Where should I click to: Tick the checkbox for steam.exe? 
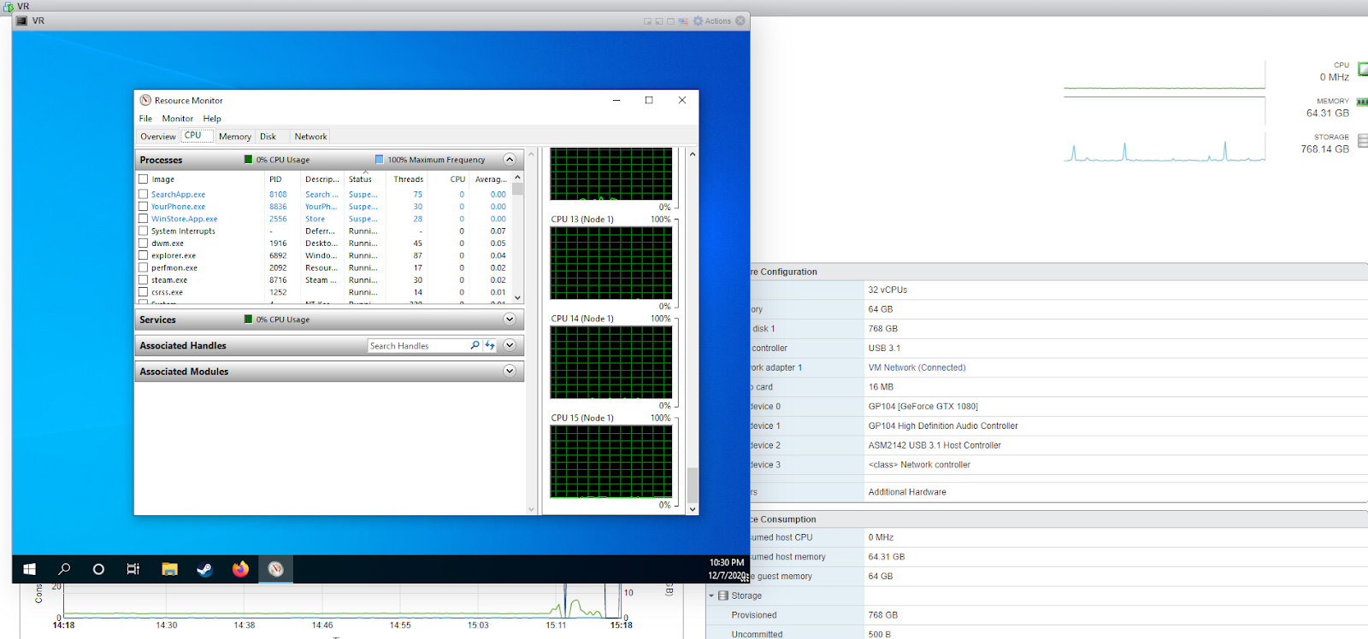pos(144,280)
